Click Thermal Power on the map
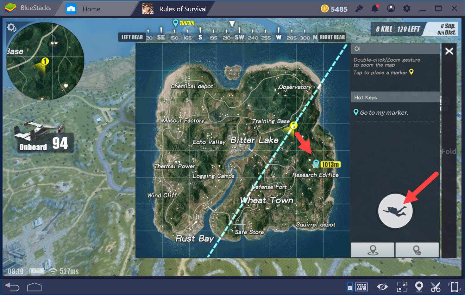This screenshot has width=465, height=295. (174, 166)
